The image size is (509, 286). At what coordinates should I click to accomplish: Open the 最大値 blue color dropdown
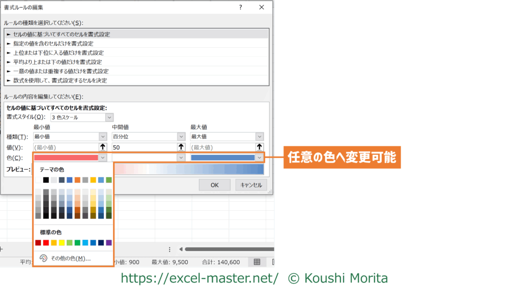(x=260, y=158)
